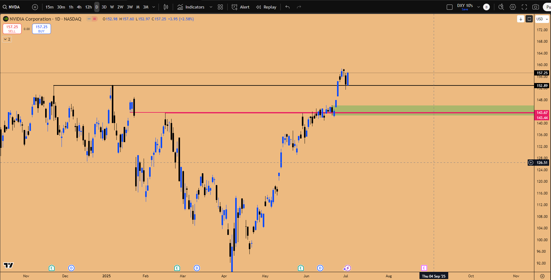
Task: Undo the last chart action
Action: pos(288,7)
